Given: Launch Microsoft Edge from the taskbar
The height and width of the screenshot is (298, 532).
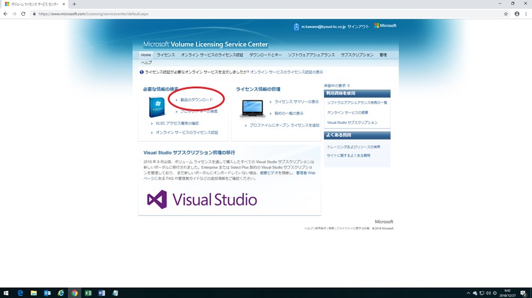Looking at the screenshot, I should point(20,293).
